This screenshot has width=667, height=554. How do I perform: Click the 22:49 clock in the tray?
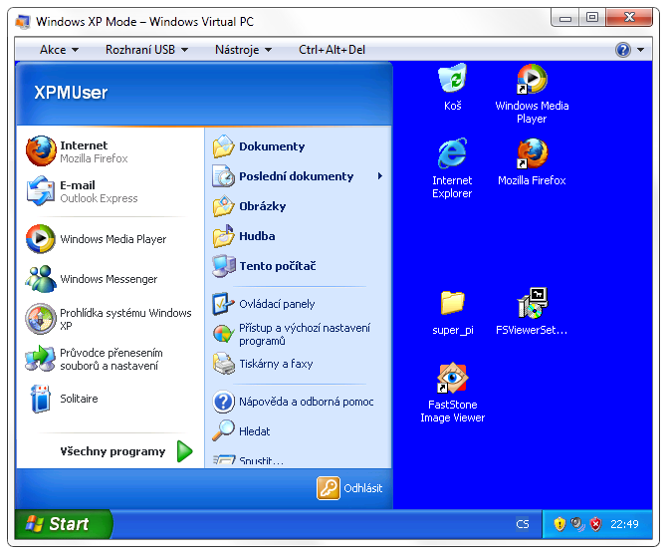coord(624,524)
